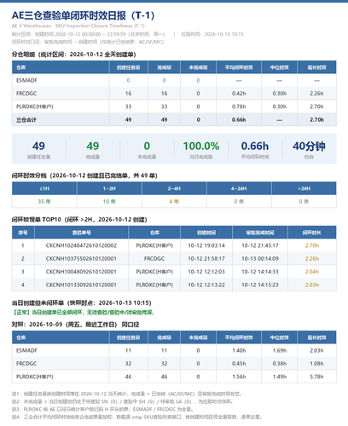348x426 pixels.
Task: Click approval time "10-12 21:45:17"
Action: tap(260, 245)
